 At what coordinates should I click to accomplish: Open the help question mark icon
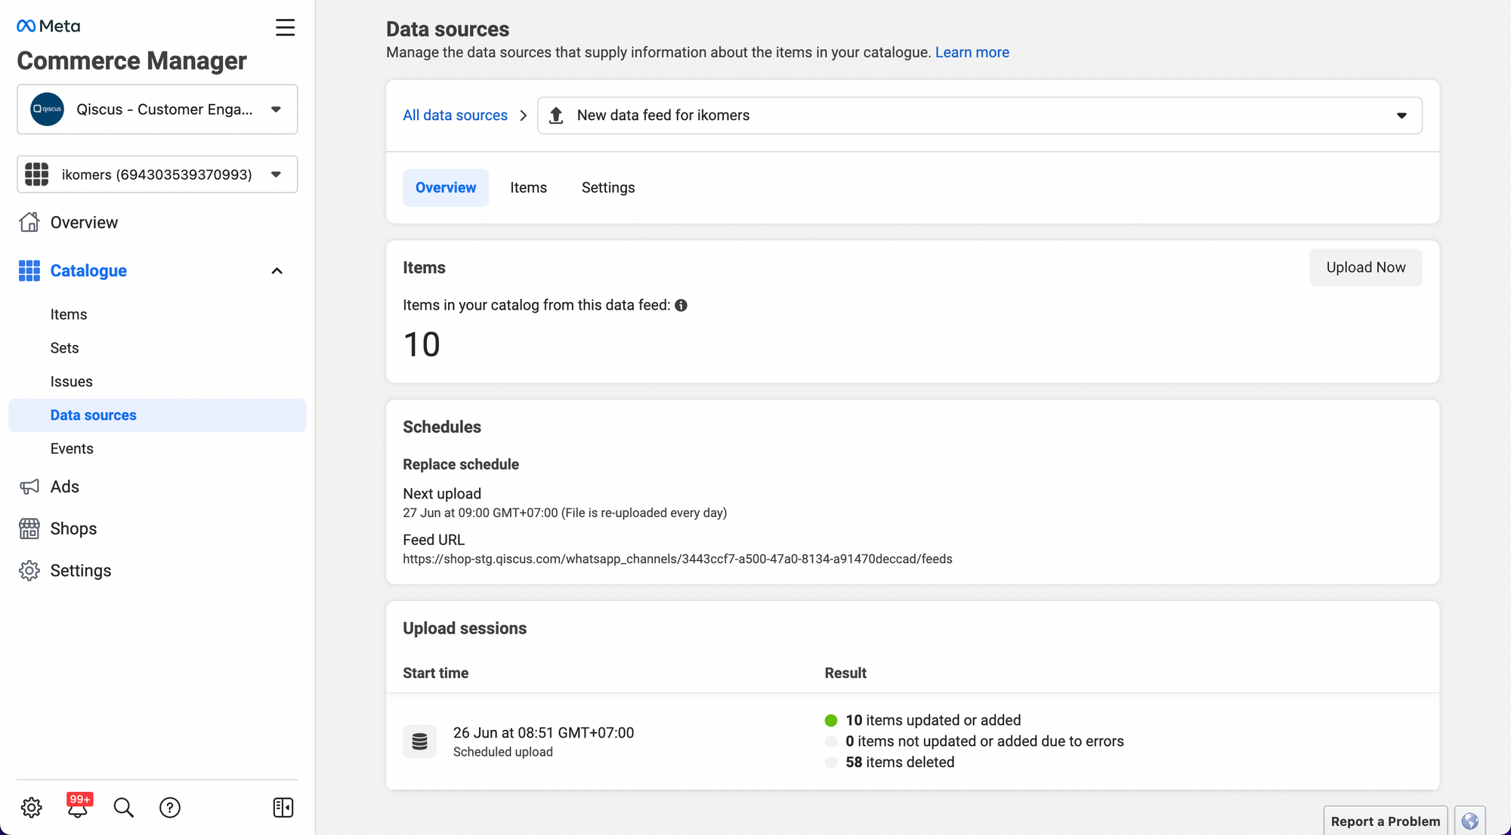(x=170, y=808)
